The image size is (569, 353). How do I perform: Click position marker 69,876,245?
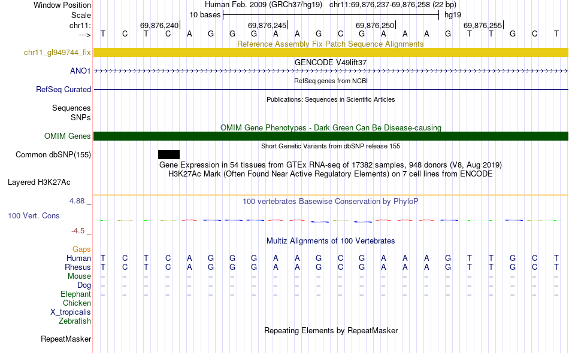(x=268, y=25)
